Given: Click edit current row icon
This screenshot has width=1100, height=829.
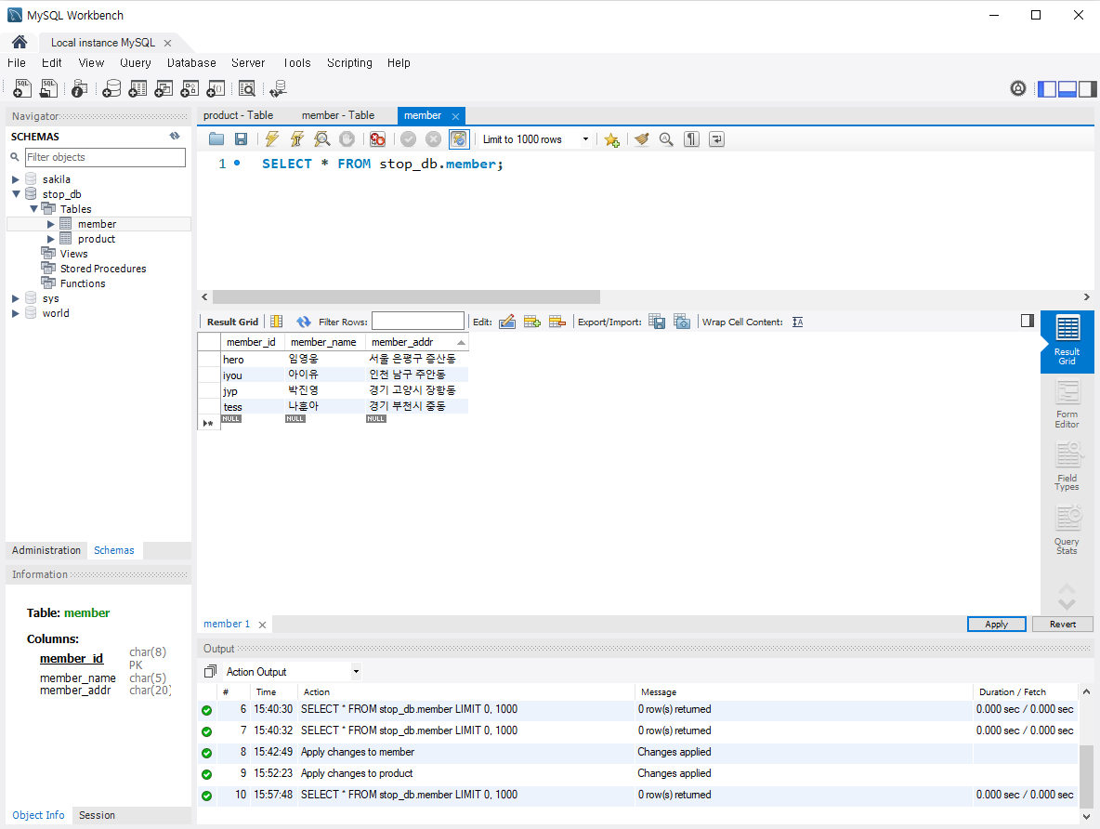Looking at the screenshot, I should [507, 322].
